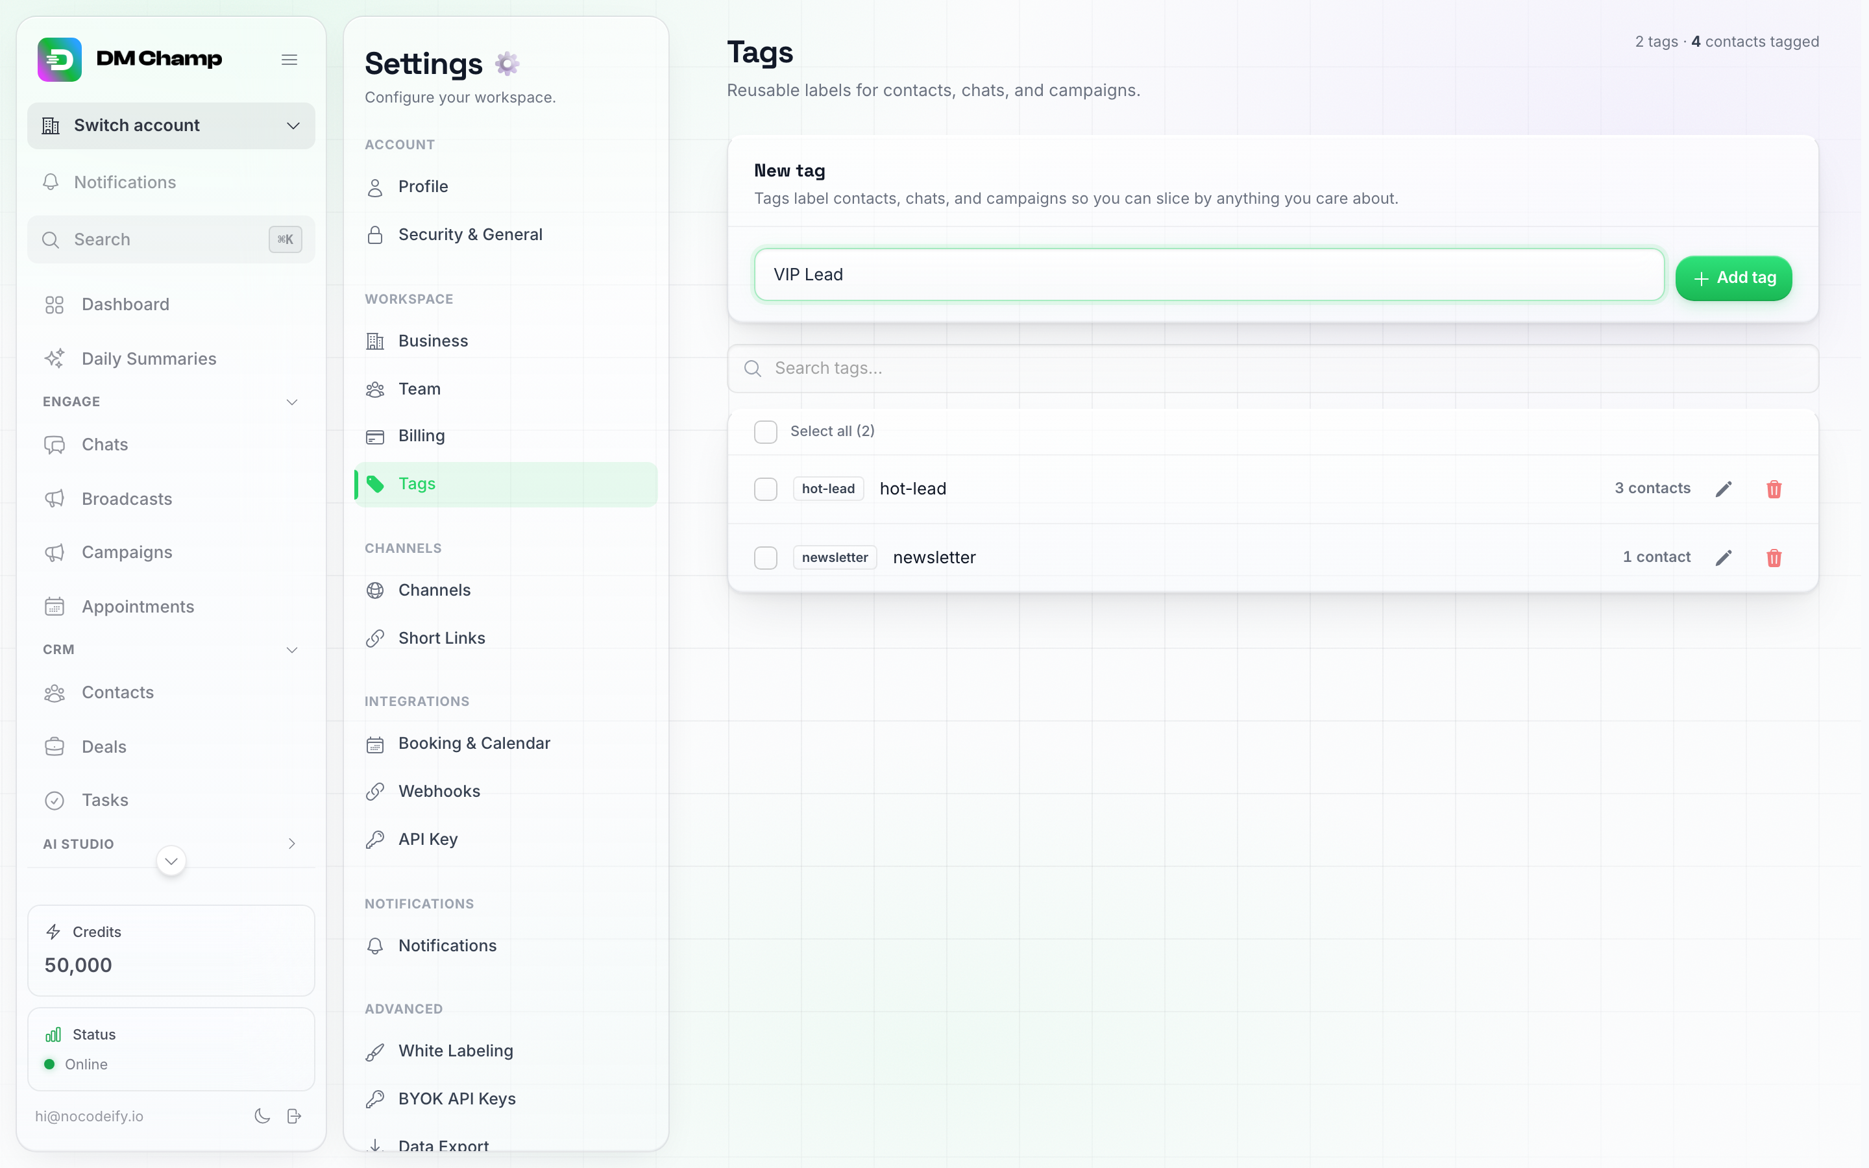Viewport: 1869px width, 1168px height.
Task: Click the Deals briefcase icon
Action: pyautogui.click(x=54, y=747)
